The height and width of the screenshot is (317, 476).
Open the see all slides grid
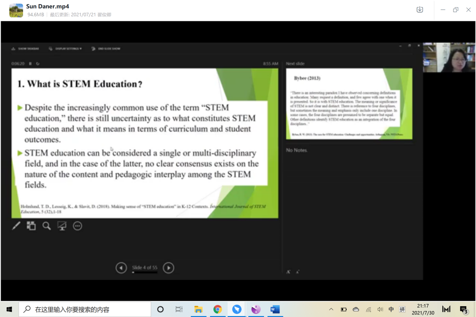(31, 226)
